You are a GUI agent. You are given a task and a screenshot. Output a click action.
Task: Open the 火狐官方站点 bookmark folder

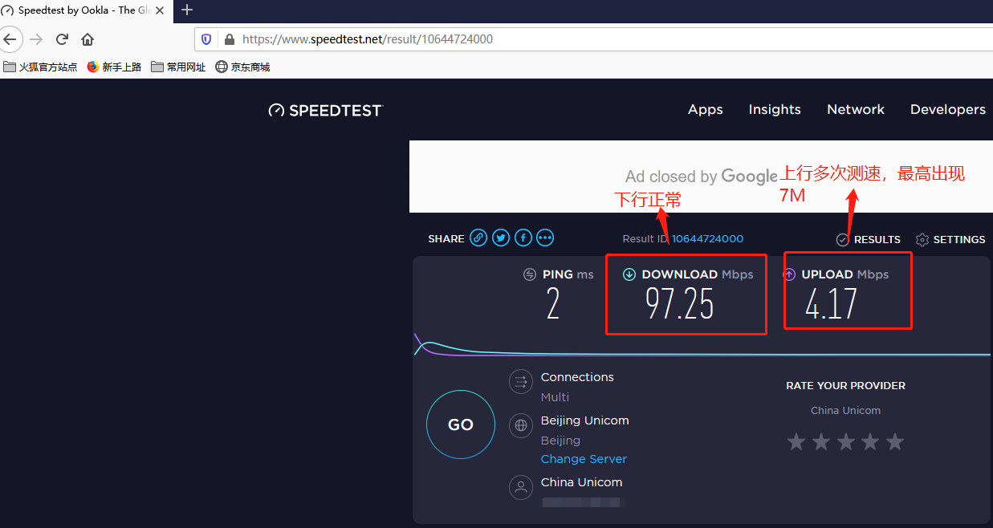point(40,67)
